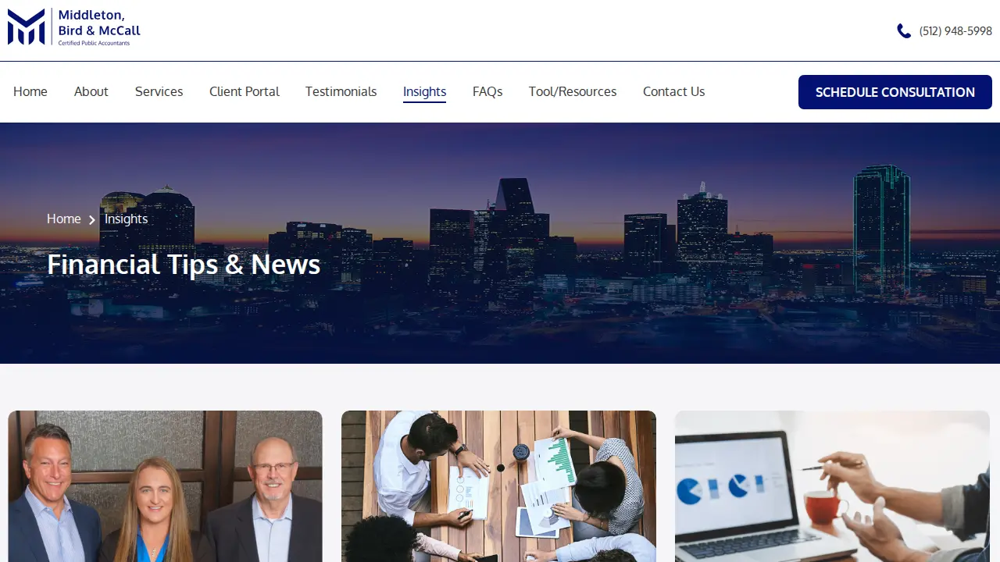Click the Home breadcrumb link
The image size is (1000, 562).
pos(64,219)
